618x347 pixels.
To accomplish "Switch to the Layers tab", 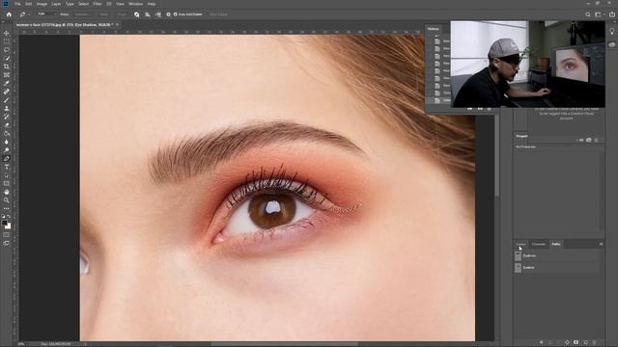I will (x=520, y=244).
